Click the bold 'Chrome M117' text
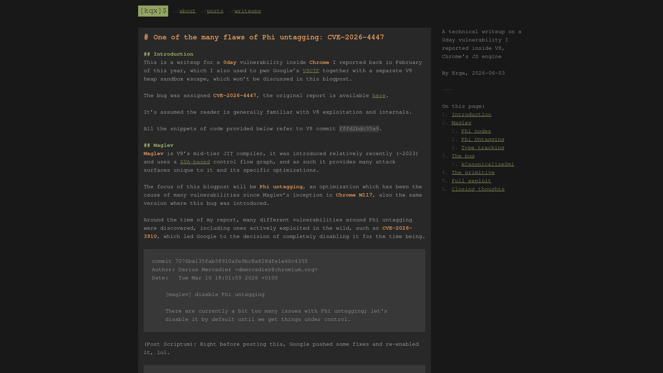Image resolution: width=663 pixels, height=373 pixels. tap(354, 195)
